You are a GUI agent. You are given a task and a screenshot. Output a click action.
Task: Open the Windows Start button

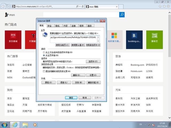4,125
